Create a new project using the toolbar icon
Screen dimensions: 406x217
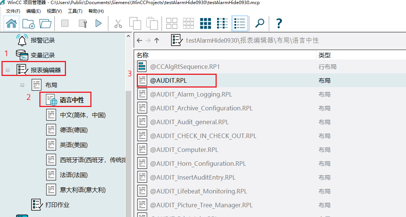coord(28,23)
